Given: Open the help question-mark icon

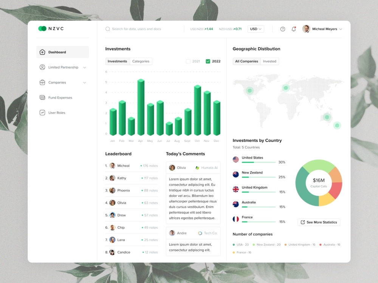Looking at the screenshot, I should (x=282, y=29).
